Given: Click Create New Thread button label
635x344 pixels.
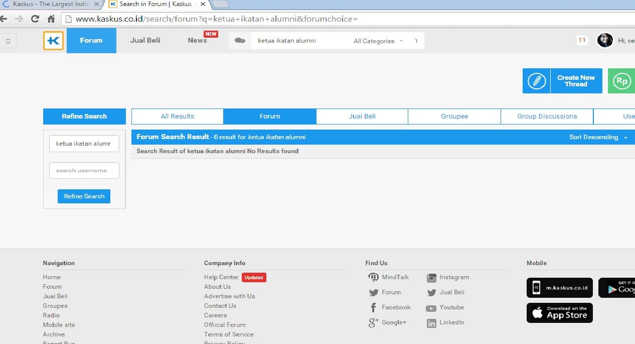Looking at the screenshot, I should (x=576, y=81).
